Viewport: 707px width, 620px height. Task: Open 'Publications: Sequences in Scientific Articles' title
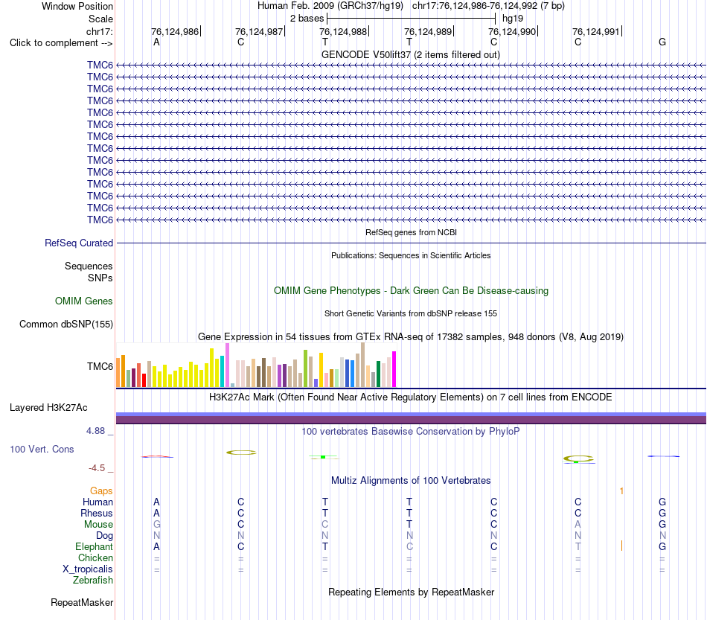coord(411,255)
